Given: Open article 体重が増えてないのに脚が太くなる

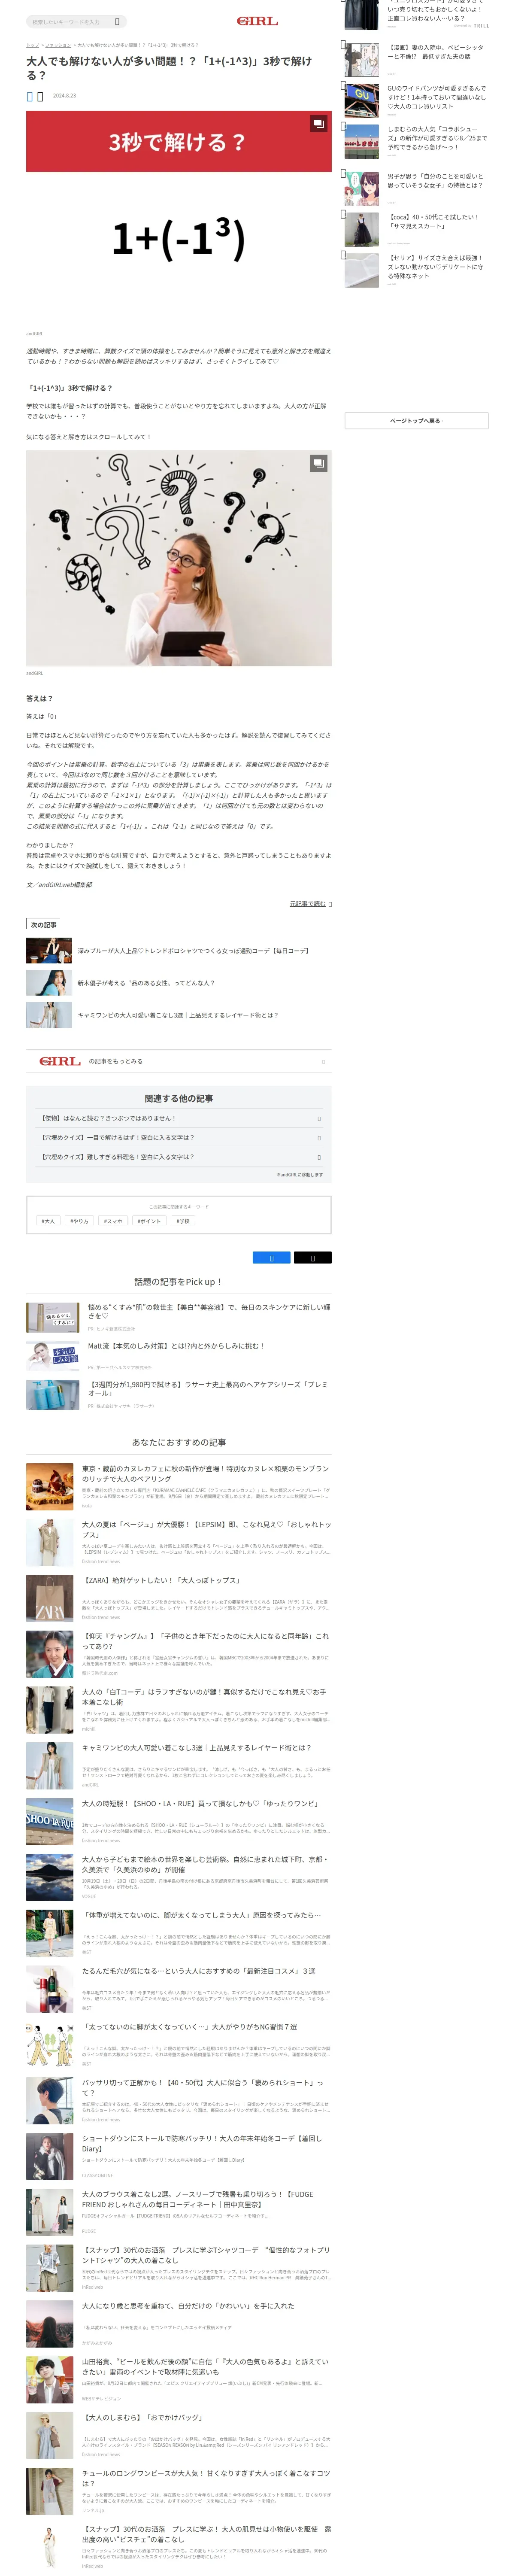Looking at the screenshot, I should [202, 1915].
